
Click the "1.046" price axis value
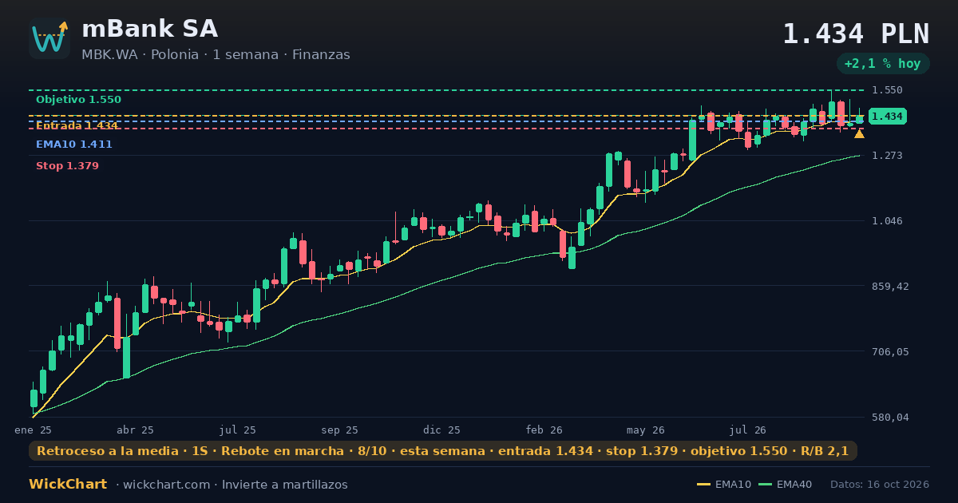(888, 221)
